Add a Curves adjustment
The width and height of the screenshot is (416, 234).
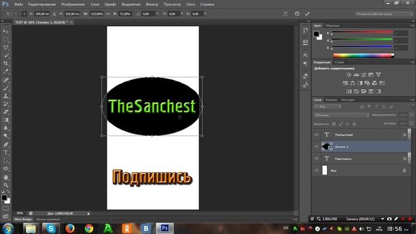click(363, 75)
